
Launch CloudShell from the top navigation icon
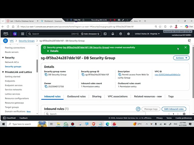click(x=105, y=34)
